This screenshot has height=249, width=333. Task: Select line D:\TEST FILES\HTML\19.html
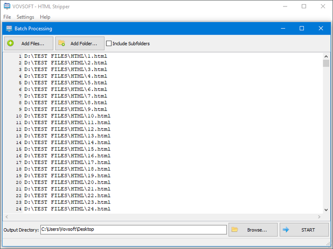coord(68,176)
